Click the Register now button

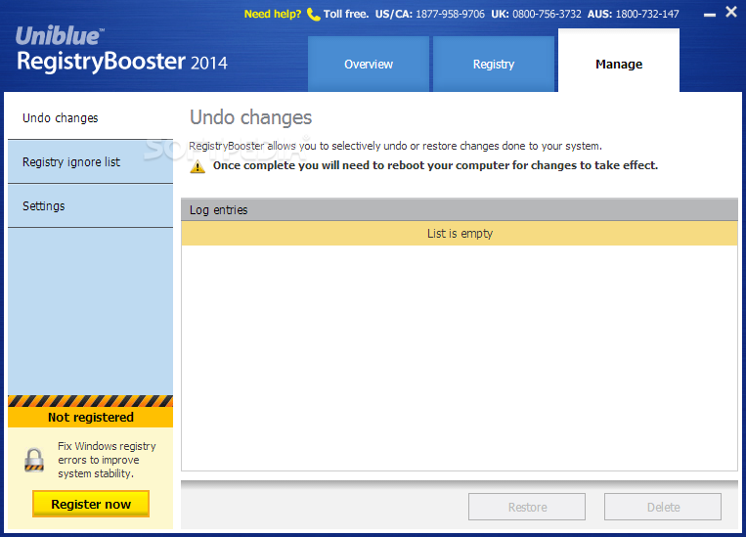tap(91, 504)
